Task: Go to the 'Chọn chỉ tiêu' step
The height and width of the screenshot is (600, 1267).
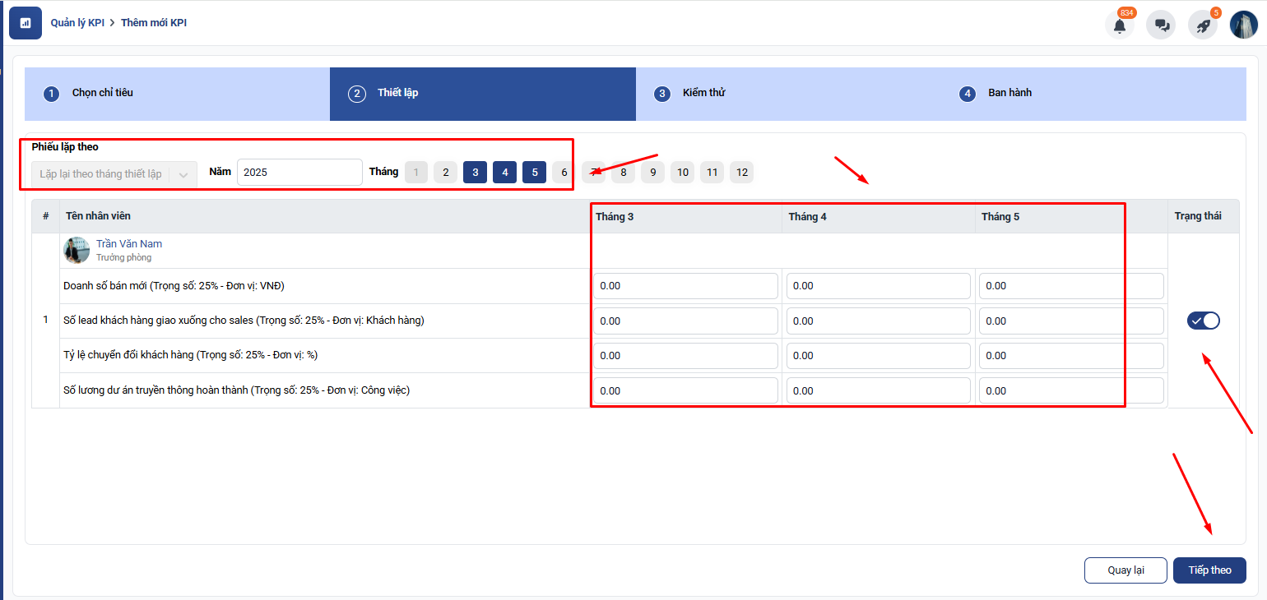Action: tap(102, 93)
